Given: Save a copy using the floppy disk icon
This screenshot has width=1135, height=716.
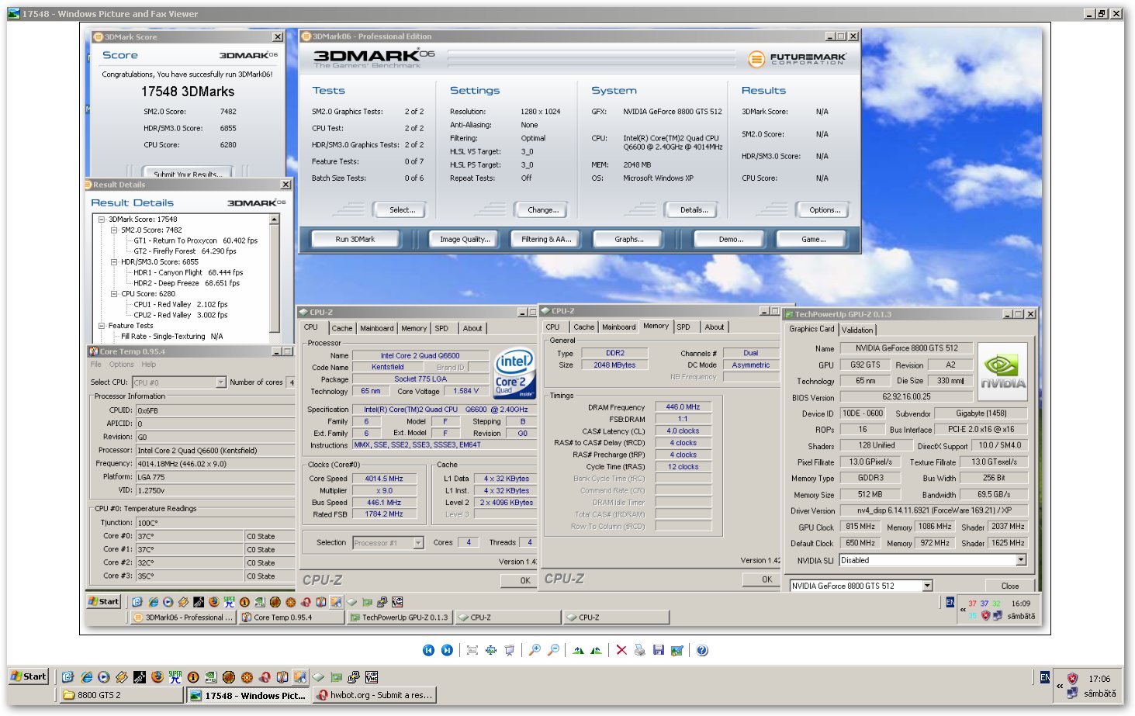Looking at the screenshot, I should [x=658, y=650].
